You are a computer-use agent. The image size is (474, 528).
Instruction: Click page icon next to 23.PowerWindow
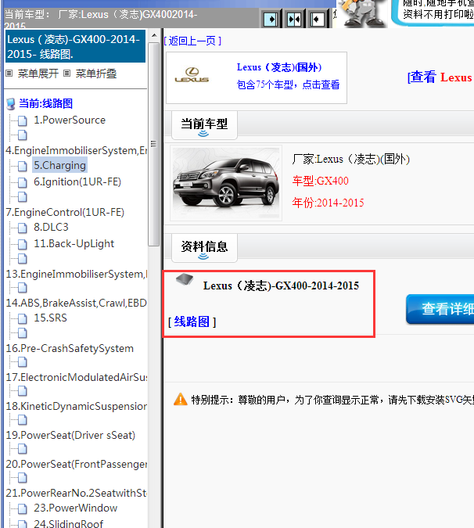click(22, 508)
